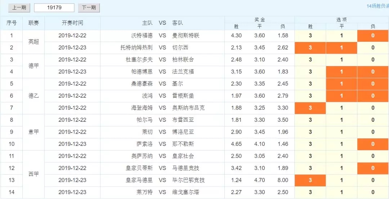Select draw option 1 for 帕尔马 vs 布雷西亚

[x=341, y=120]
